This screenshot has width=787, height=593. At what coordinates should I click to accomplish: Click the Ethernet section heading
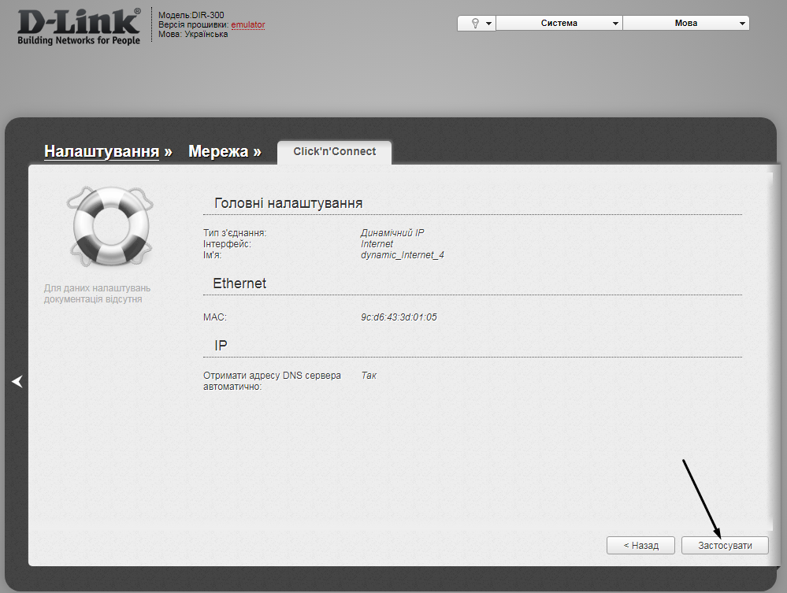[239, 284]
